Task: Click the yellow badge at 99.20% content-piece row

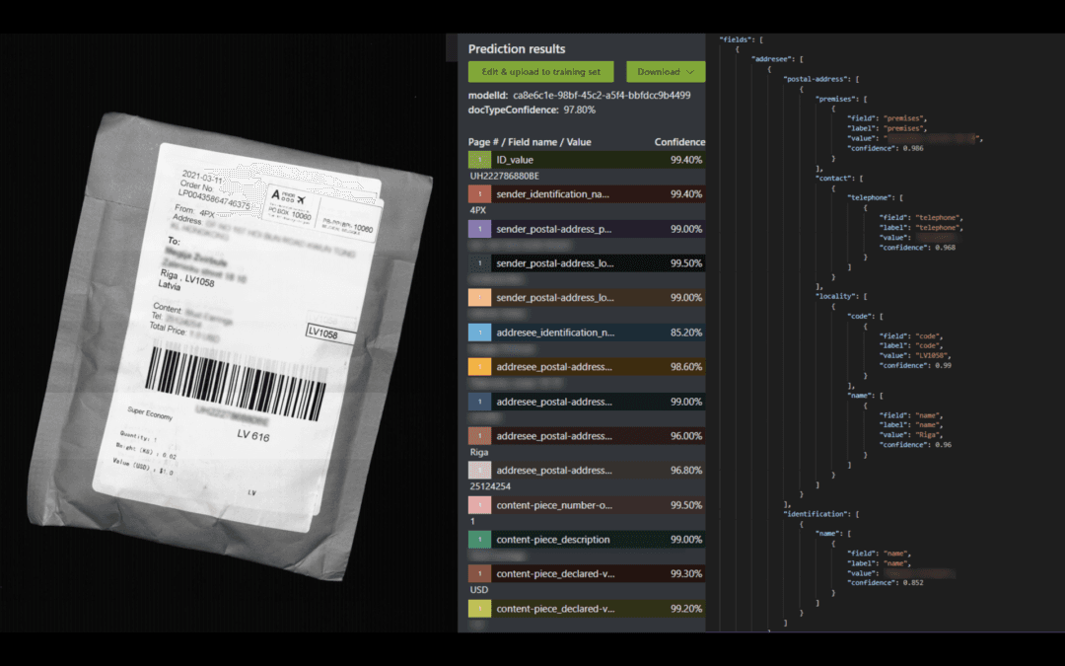Action: [479, 609]
